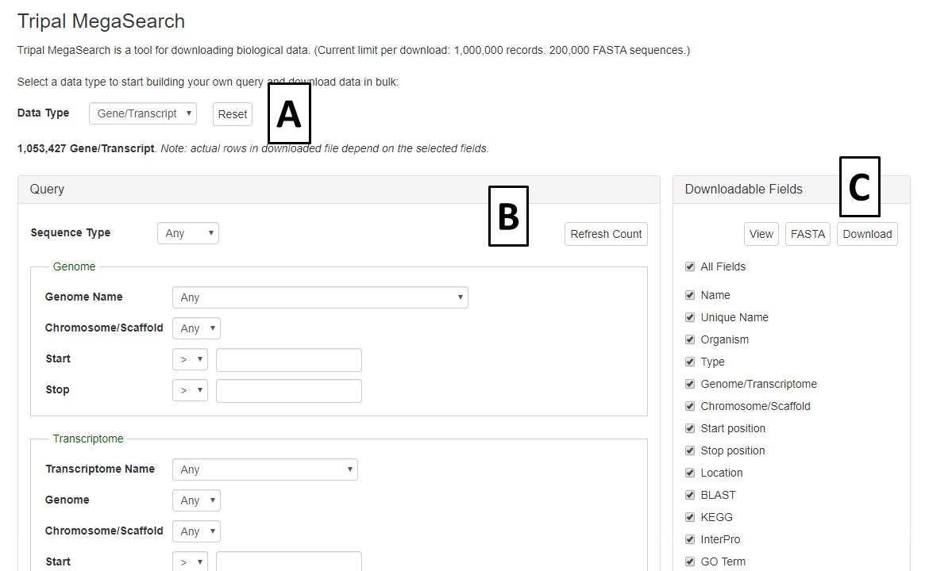Uncheck the InterPro checkbox

coord(690,539)
